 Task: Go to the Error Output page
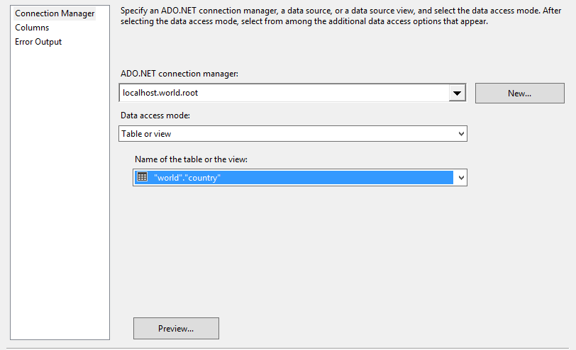38,42
